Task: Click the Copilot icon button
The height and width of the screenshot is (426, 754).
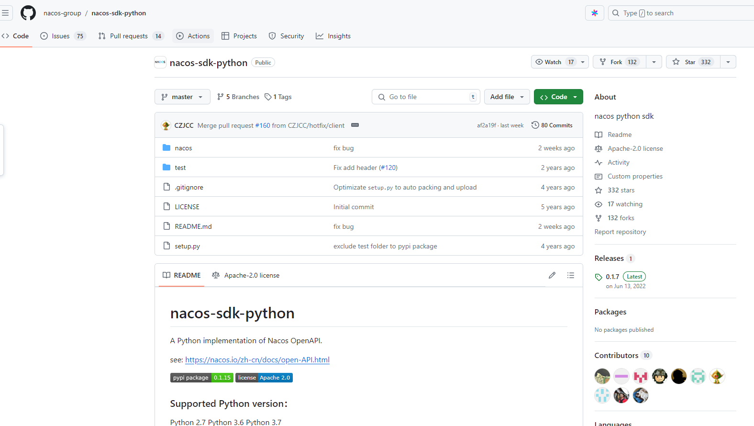Action: coord(595,13)
